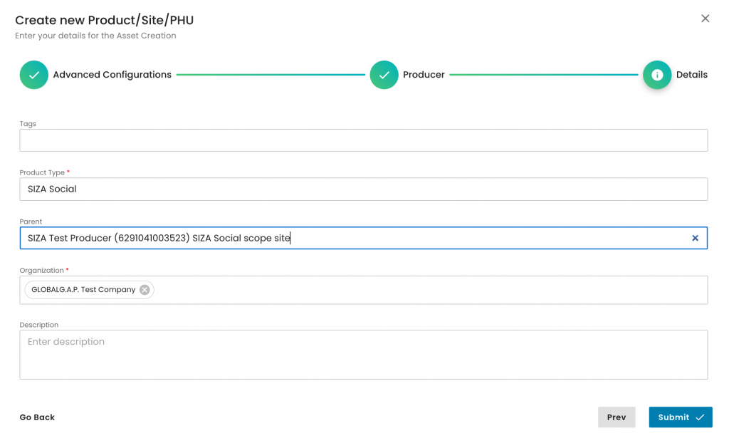Go to the Advanced Configurations step label
The width and height of the screenshot is (729, 443).
(x=112, y=75)
